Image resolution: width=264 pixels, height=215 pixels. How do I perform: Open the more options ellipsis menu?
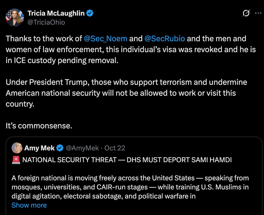pos(258,13)
